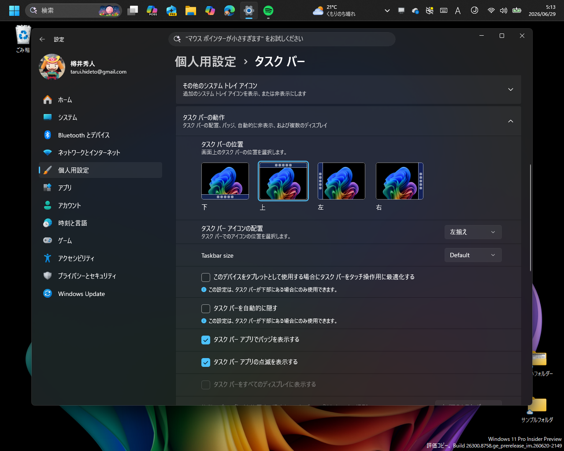Open Task View from the taskbar
Image resolution: width=564 pixels, height=451 pixels.
pyautogui.click(x=133, y=11)
